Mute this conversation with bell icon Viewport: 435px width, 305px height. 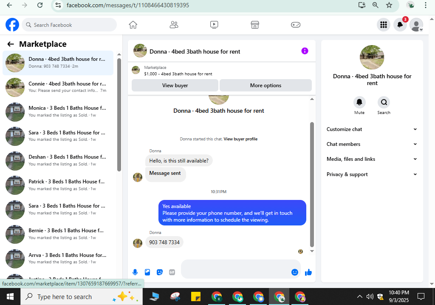pyautogui.click(x=359, y=102)
